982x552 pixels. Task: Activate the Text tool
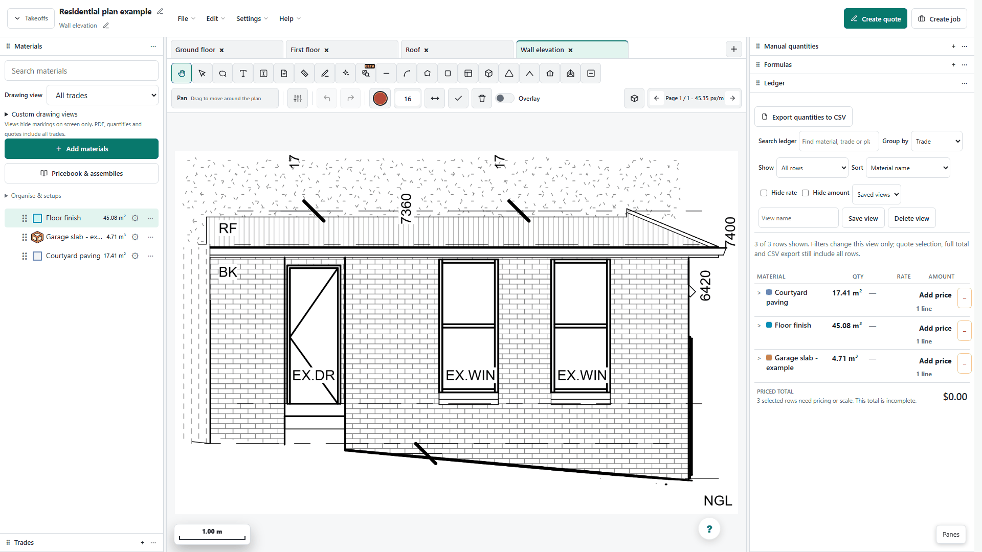[243, 74]
